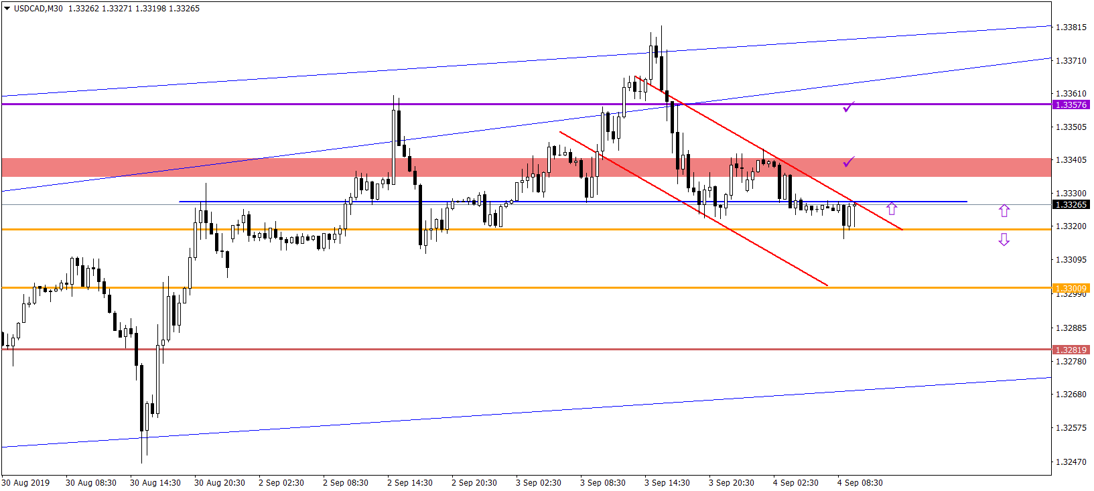Click the 4 Sep 02:30 time label
The width and height of the screenshot is (1094, 491).
tap(796, 483)
